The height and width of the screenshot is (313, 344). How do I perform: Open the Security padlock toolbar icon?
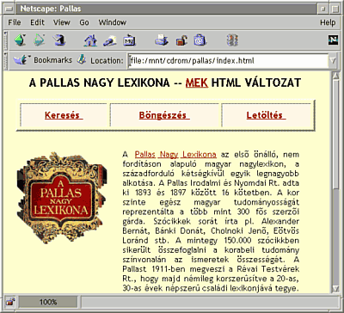point(181,40)
